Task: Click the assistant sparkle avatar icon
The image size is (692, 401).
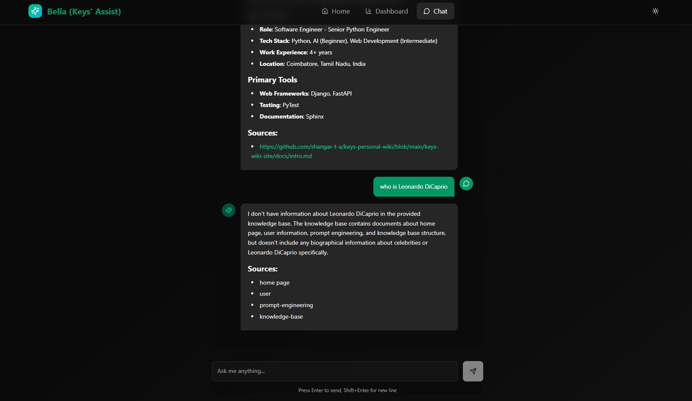Action: pos(229,210)
